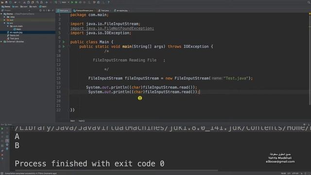Screen dimensions: 311x175
Task: Click the main package breadcrumb in navigation bar
Action: 33,6
